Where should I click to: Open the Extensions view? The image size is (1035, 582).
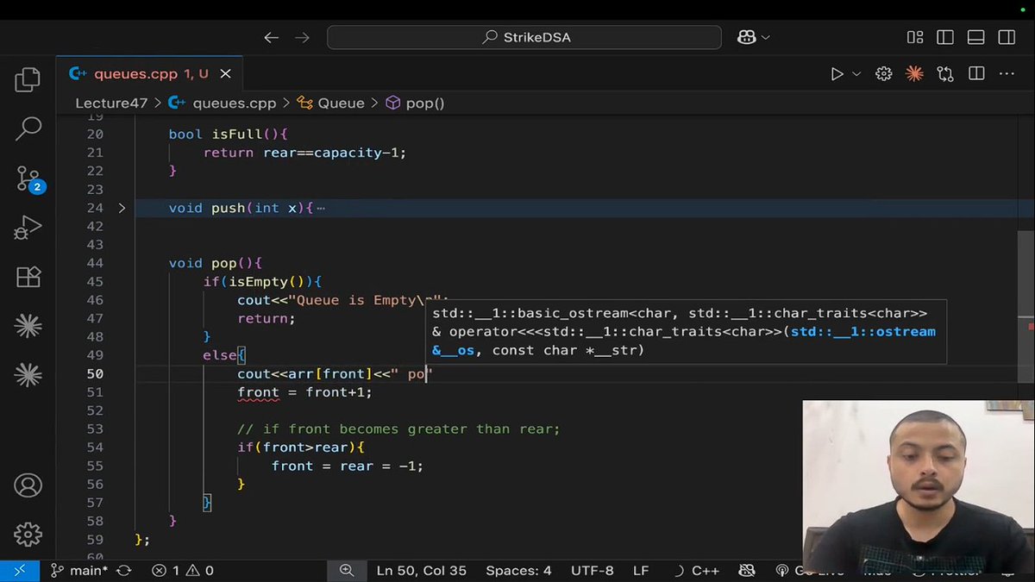pyautogui.click(x=28, y=276)
